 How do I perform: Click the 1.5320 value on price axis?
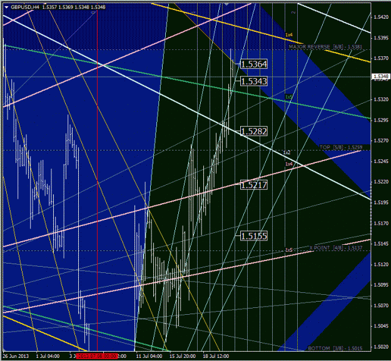[381, 99]
